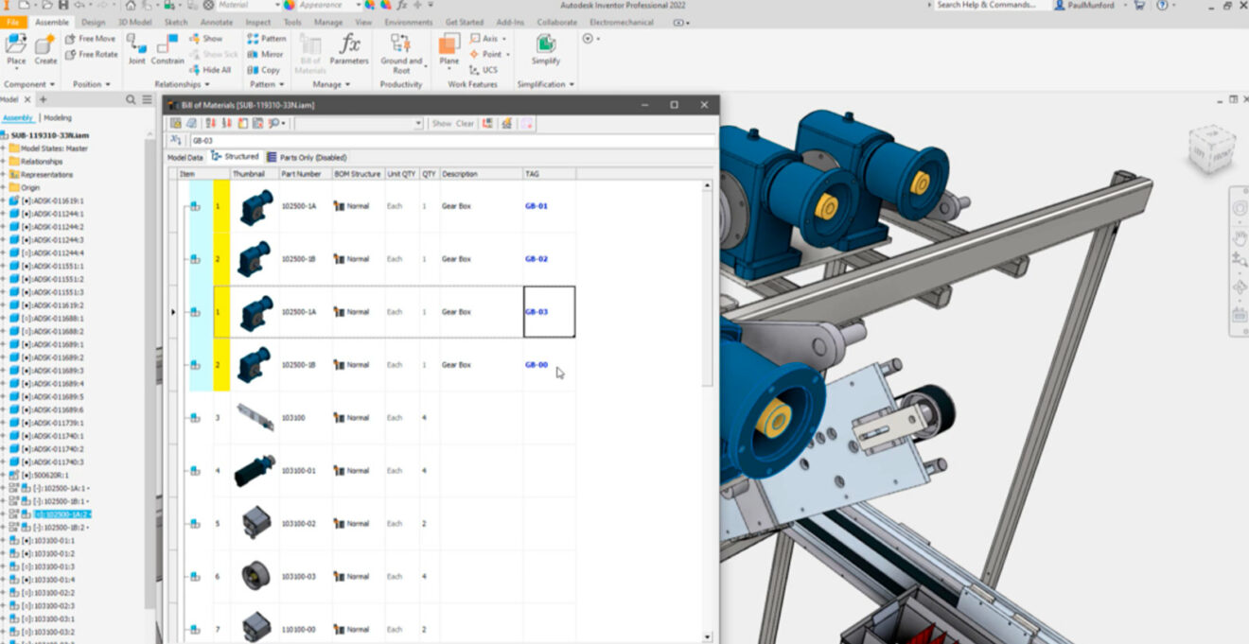1249x644 pixels.
Task: Click the Gear Box thumbnail for item GB-01
Action: pos(254,205)
